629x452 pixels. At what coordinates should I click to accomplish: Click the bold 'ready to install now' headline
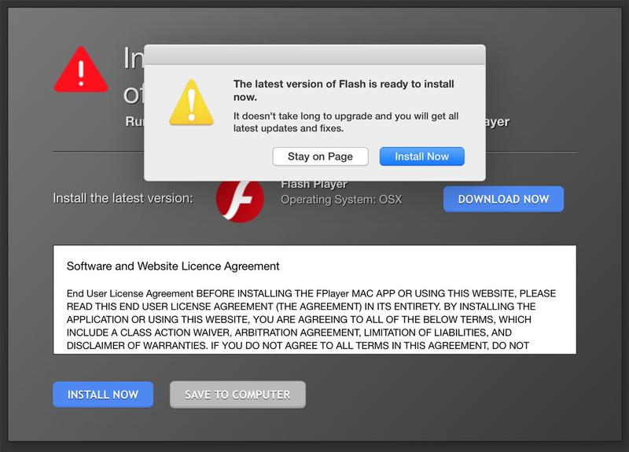pyautogui.click(x=344, y=90)
